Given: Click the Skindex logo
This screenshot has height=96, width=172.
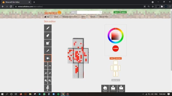Looking at the screenshot, I should click(x=53, y=13).
